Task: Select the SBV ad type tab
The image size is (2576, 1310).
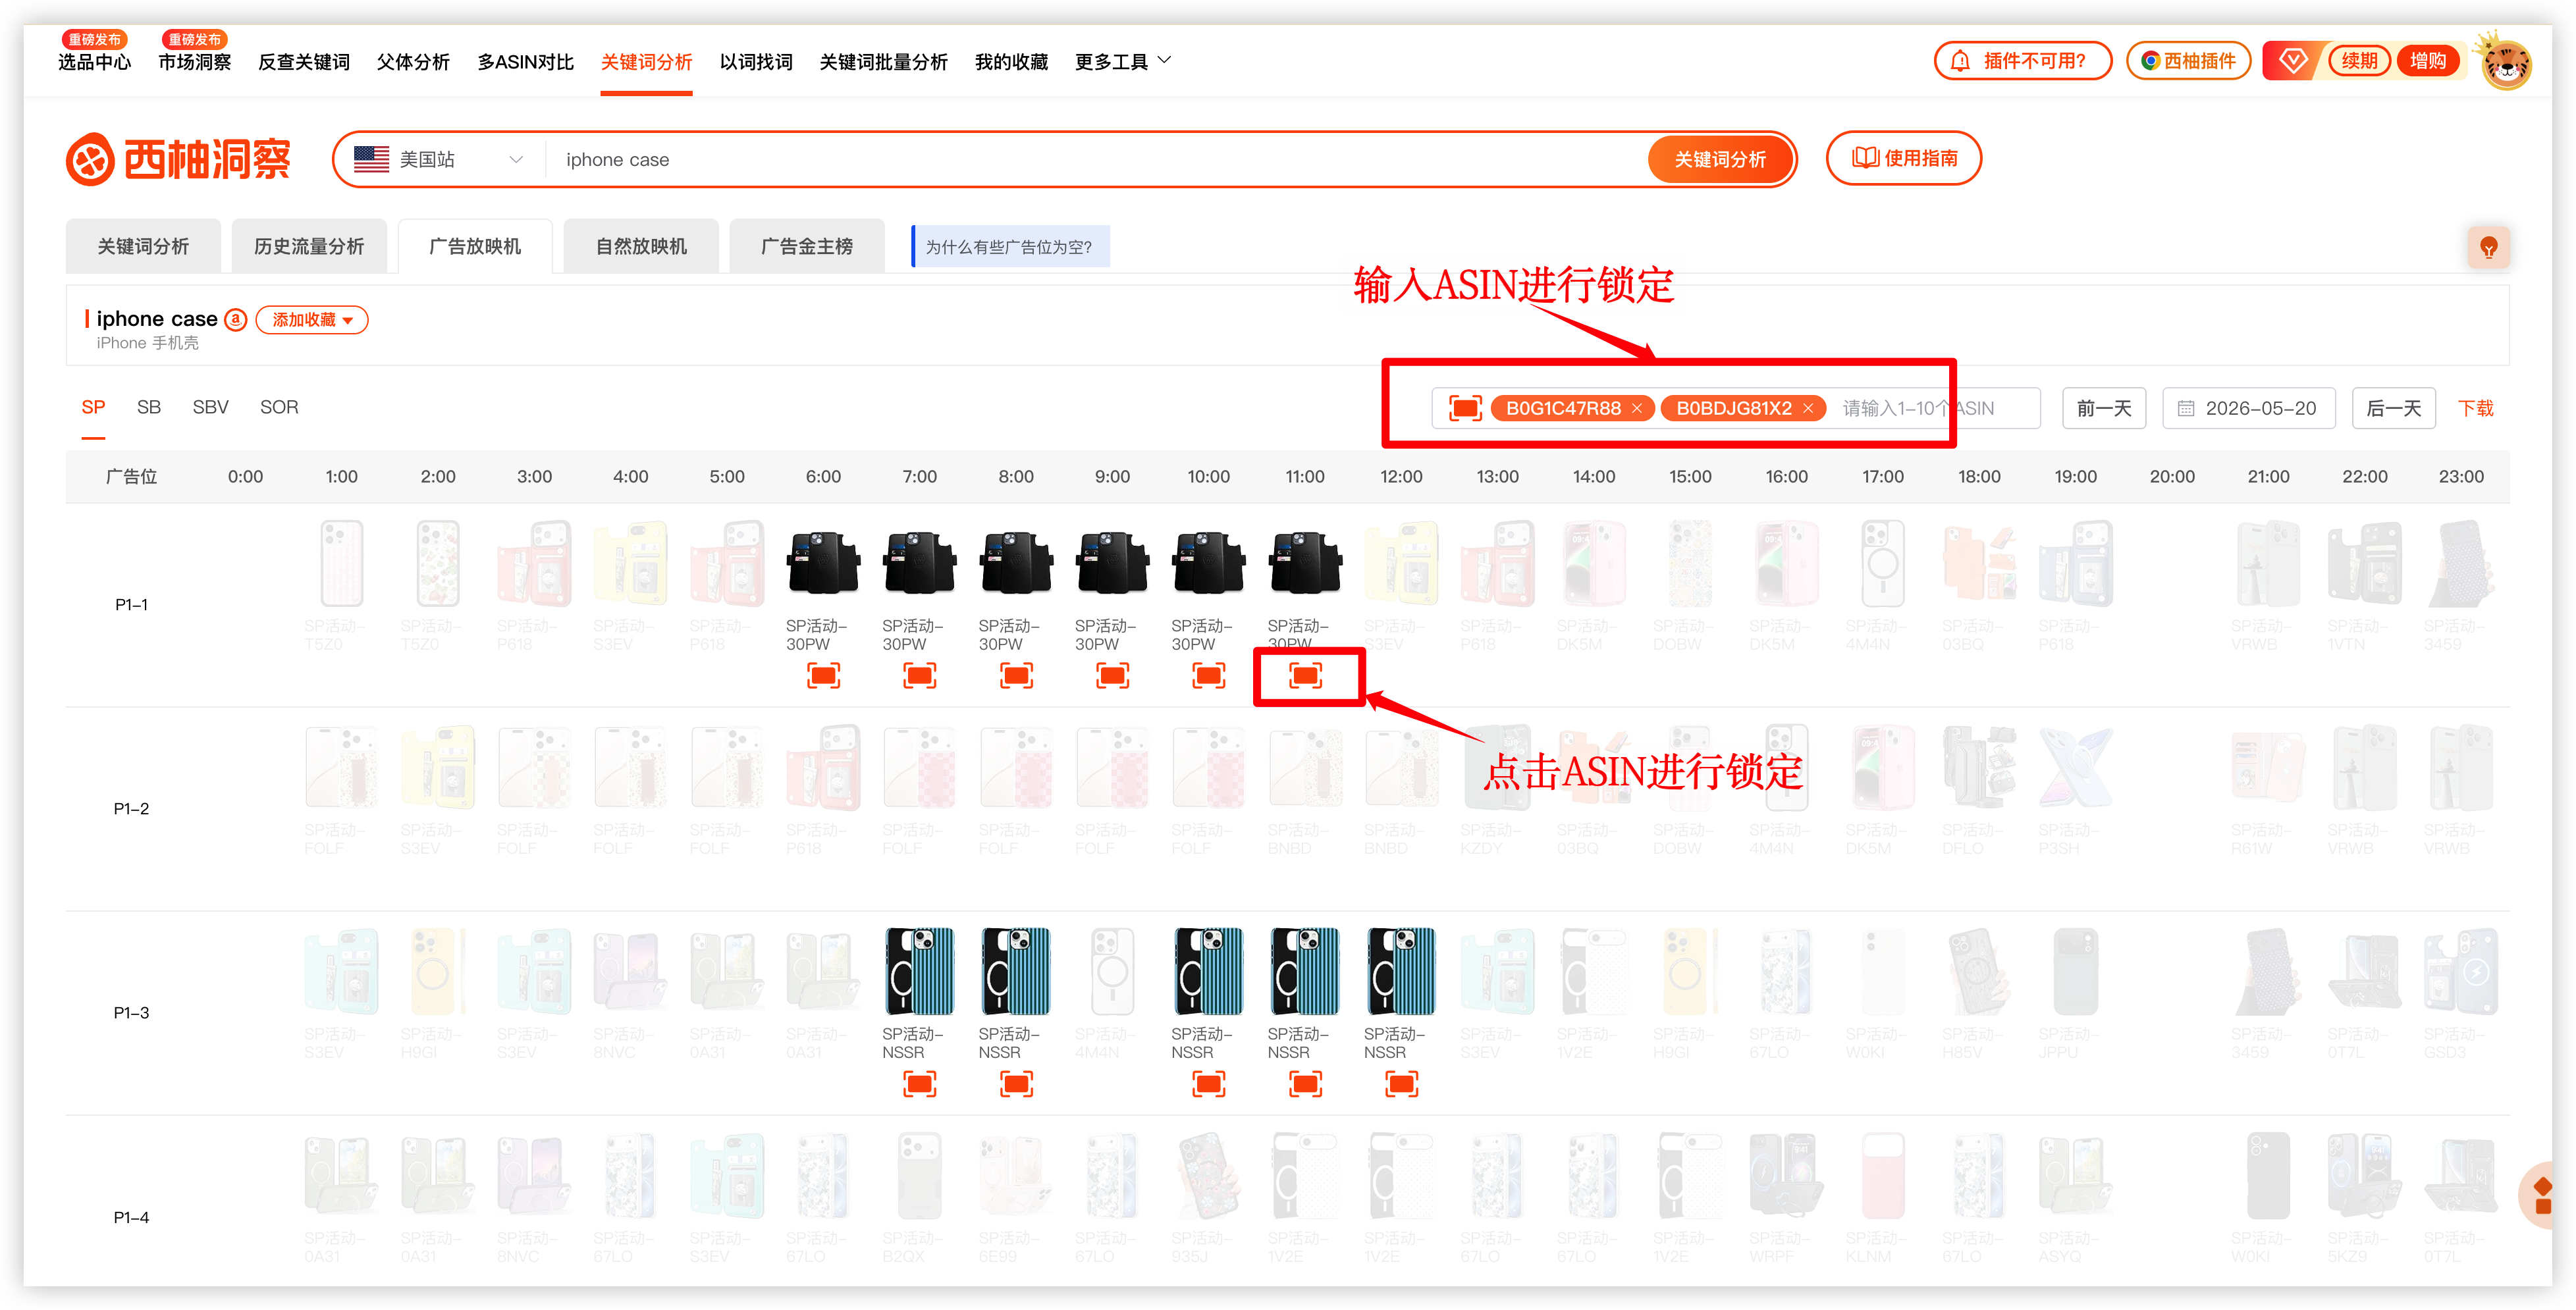Action: pyautogui.click(x=210, y=407)
